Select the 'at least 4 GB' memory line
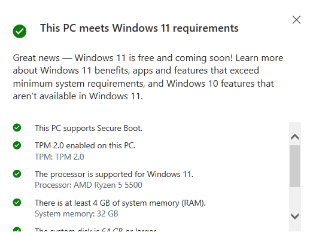 coord(120,203)
